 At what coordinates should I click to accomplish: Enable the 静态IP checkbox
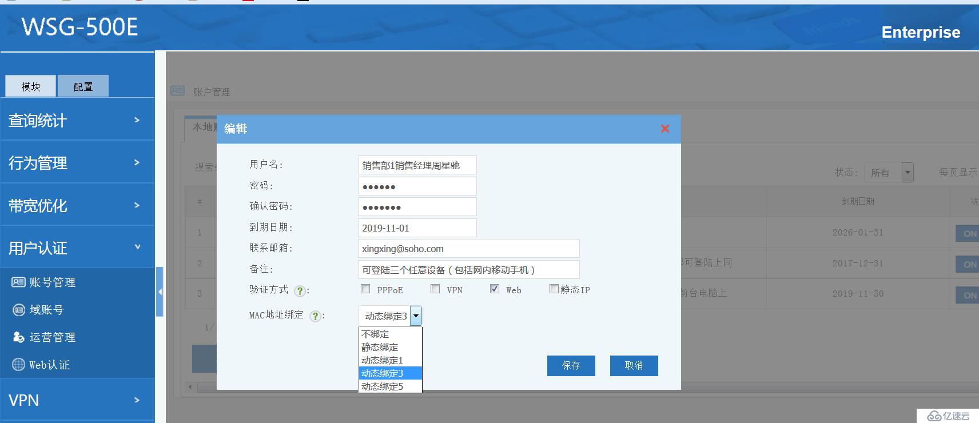[x=554, y=289]
